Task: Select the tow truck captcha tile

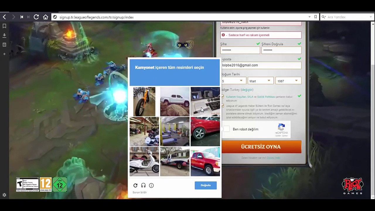Action: click(x=175, y=162)
